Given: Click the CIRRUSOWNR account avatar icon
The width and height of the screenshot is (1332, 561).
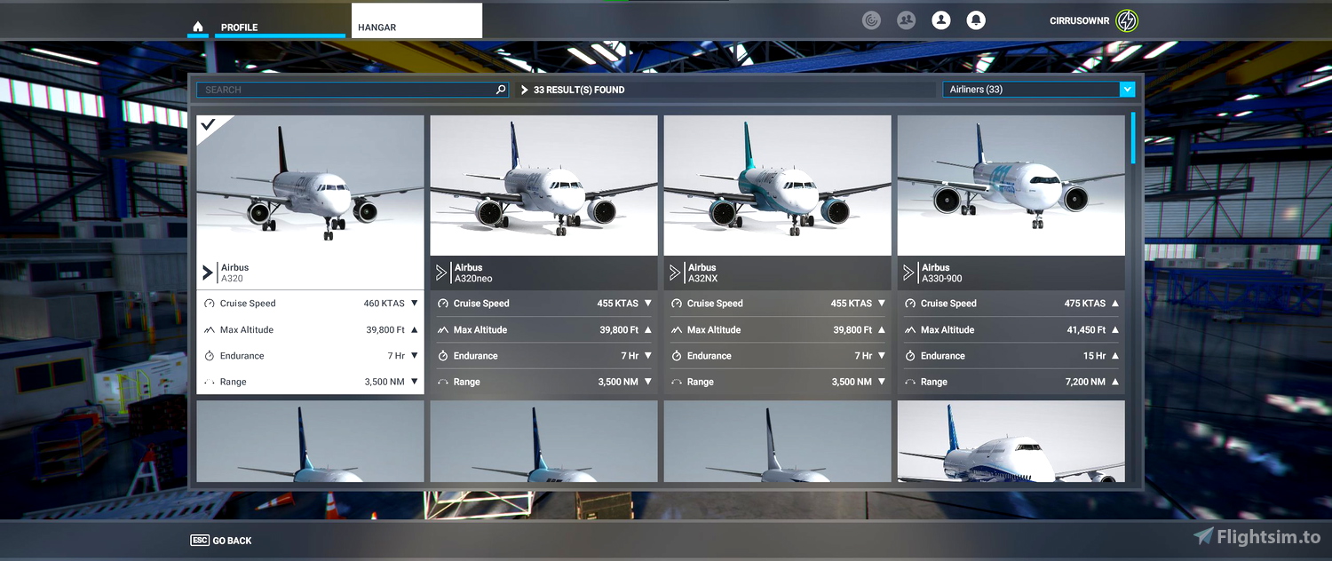Looking at the screenshot, I should [1126, 20].
